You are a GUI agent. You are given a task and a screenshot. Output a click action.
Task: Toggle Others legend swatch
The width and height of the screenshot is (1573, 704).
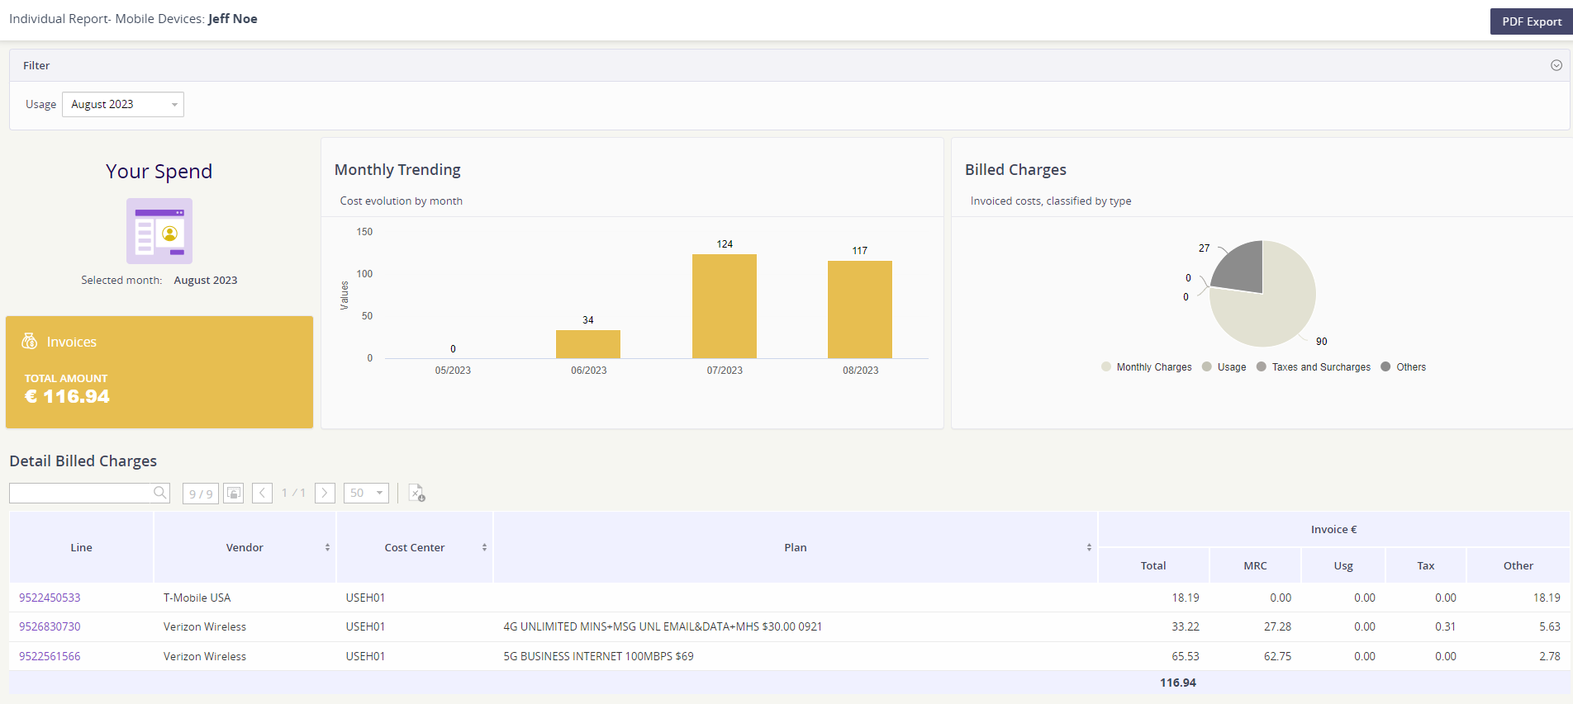(x=1386, y=366)
